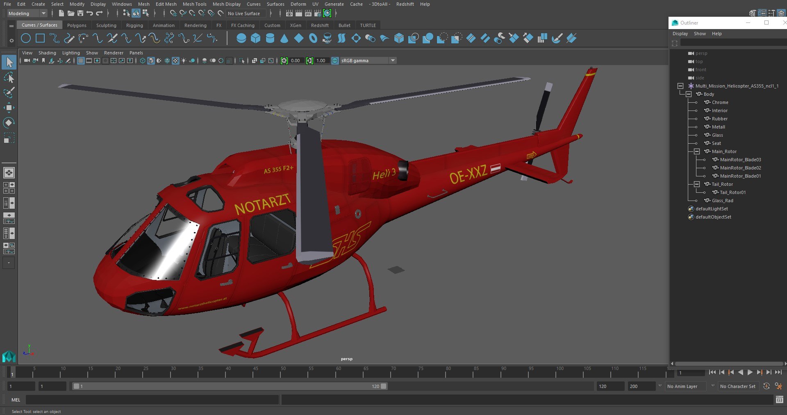787x415 pixels.
Task: Undo the last action
Action: point(90,14)
